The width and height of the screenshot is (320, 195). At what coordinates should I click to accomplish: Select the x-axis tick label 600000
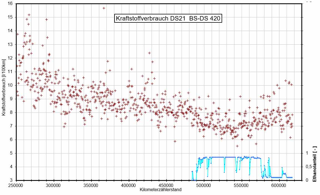click(x=279, y=185)
